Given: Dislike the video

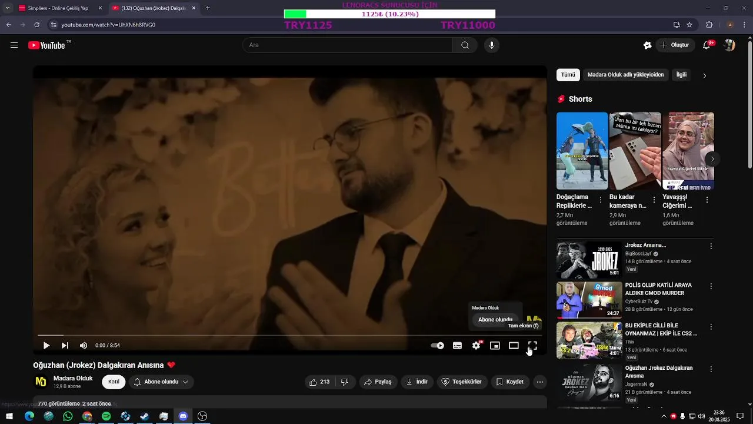Looking at the screenshot, I should [345, 382].
